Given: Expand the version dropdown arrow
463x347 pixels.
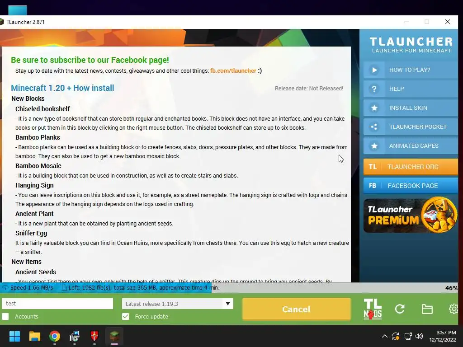Looking at the screenshot, I should click(228, 304).
